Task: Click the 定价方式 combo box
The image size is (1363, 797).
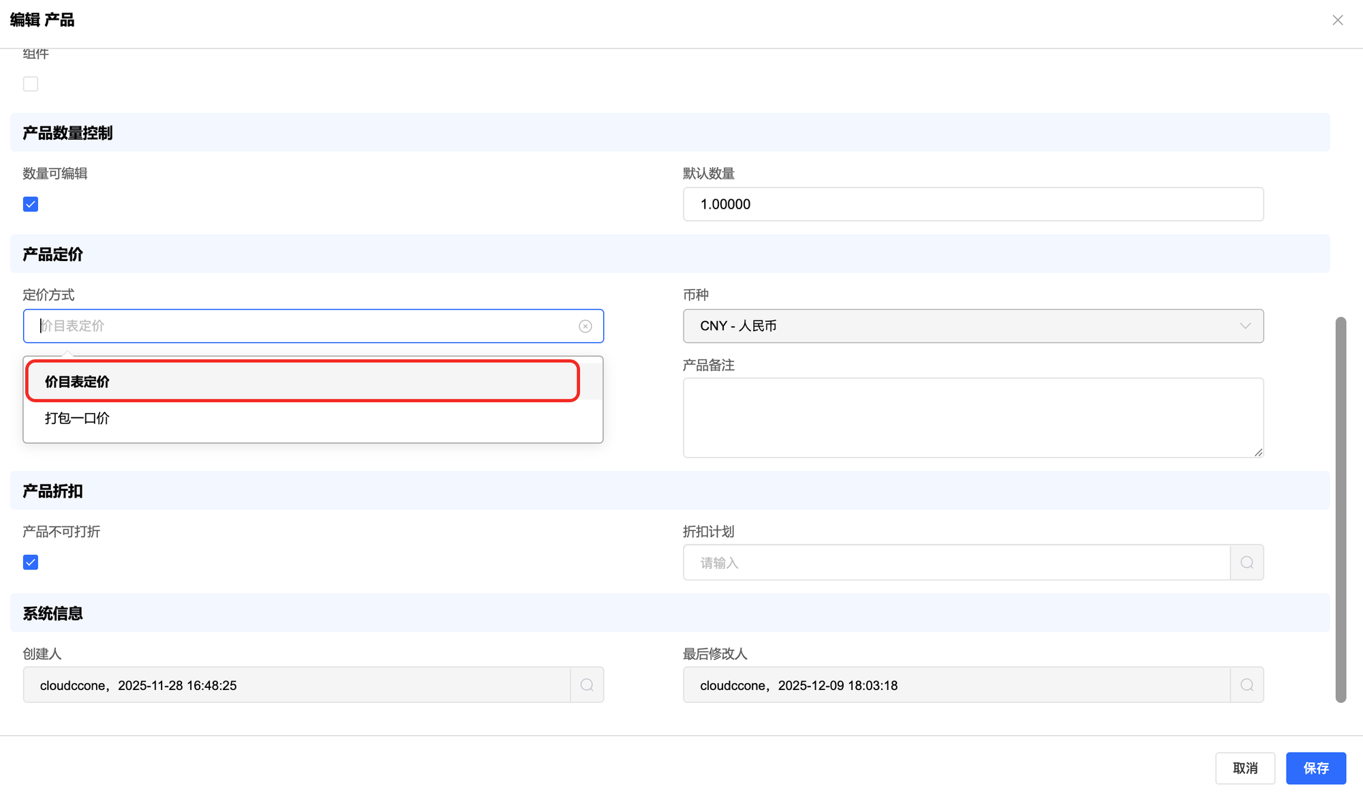Action: (x=300, y=327)
